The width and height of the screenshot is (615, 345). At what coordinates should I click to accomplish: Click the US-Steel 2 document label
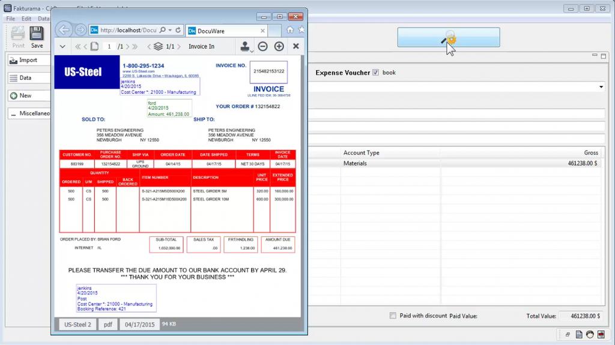[x=77, y=324]
